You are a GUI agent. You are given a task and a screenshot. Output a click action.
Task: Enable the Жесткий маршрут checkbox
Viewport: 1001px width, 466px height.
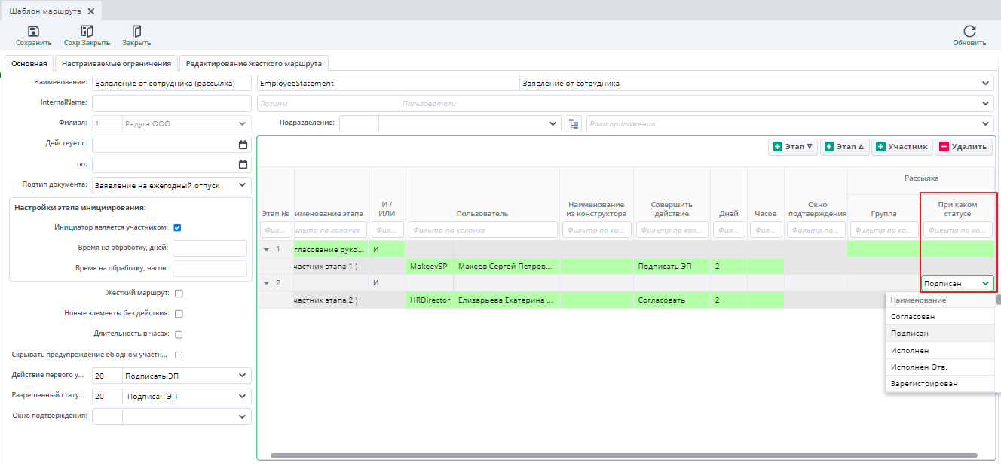tap(179, 294)
